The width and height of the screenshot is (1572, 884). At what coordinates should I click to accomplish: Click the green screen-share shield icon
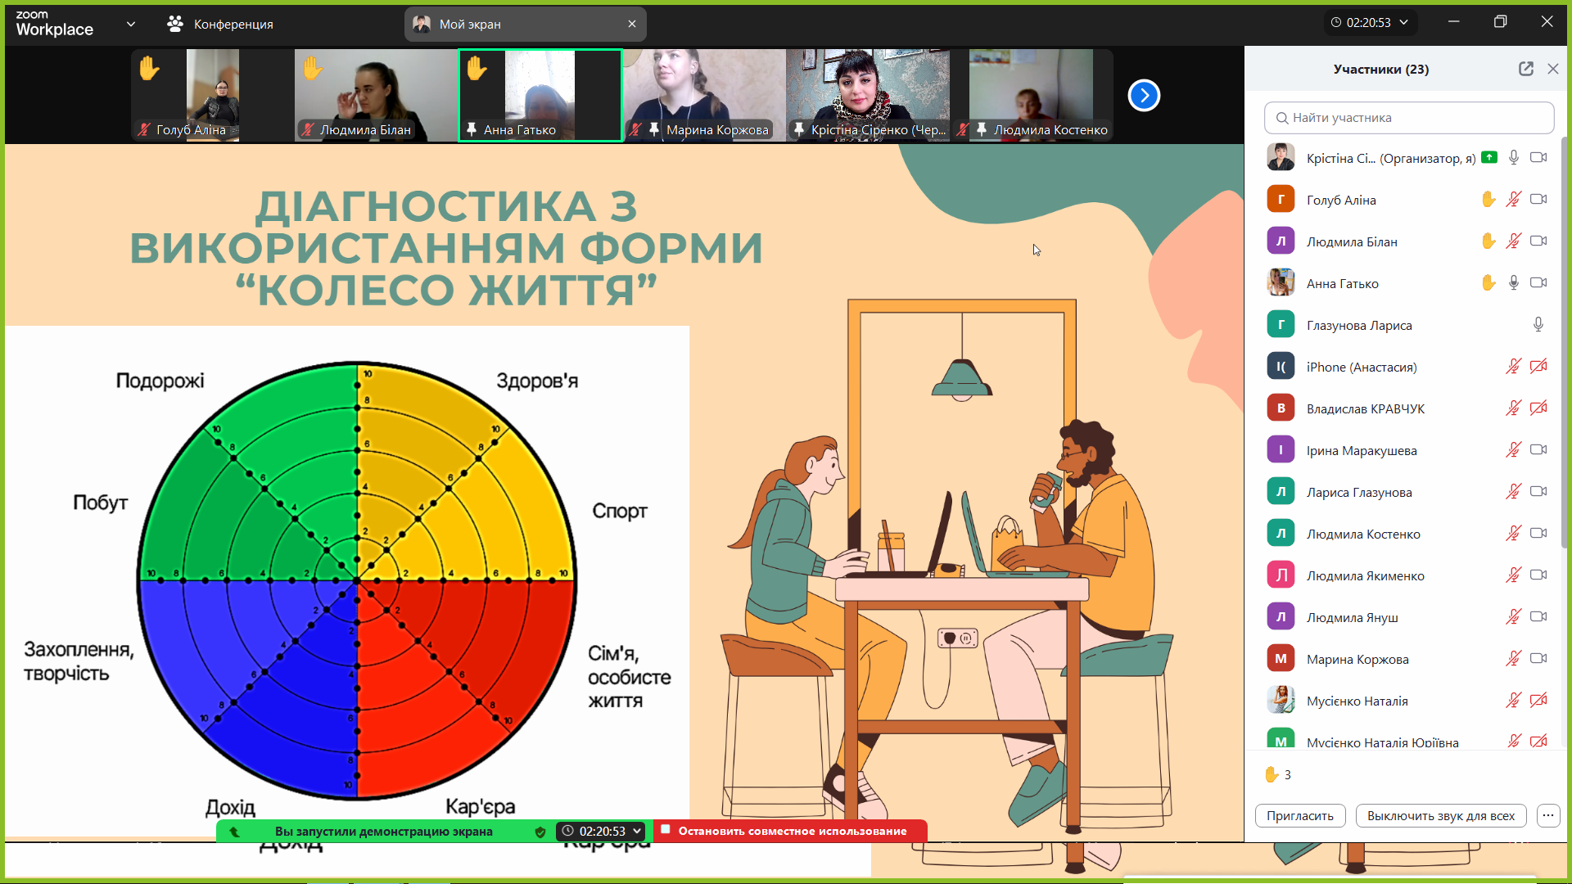540,832
